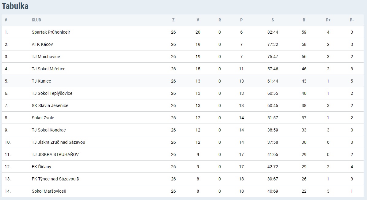Sort table by the KLUB column header

point(36,20)
